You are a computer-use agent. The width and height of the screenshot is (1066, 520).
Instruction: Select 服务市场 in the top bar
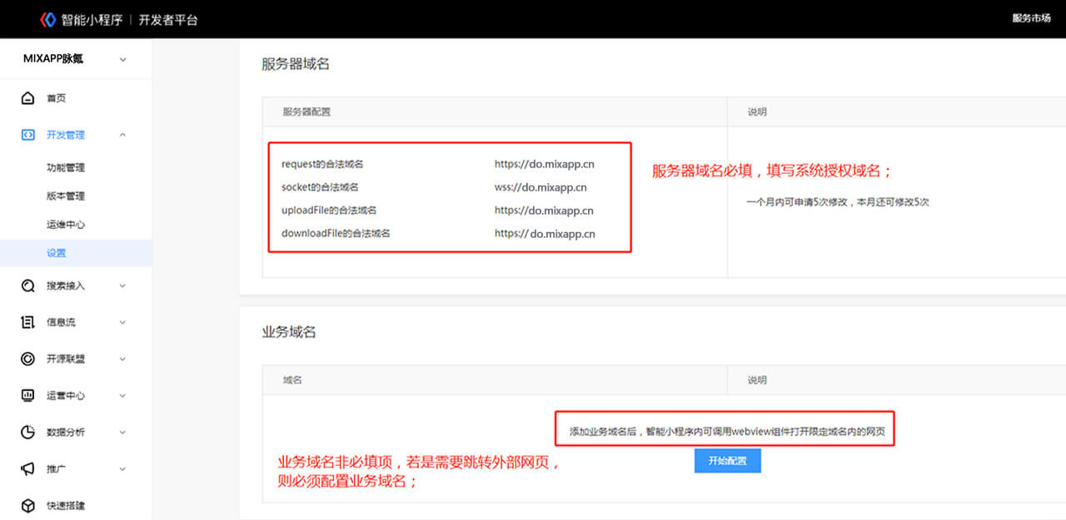click(x=1031, y=18)
